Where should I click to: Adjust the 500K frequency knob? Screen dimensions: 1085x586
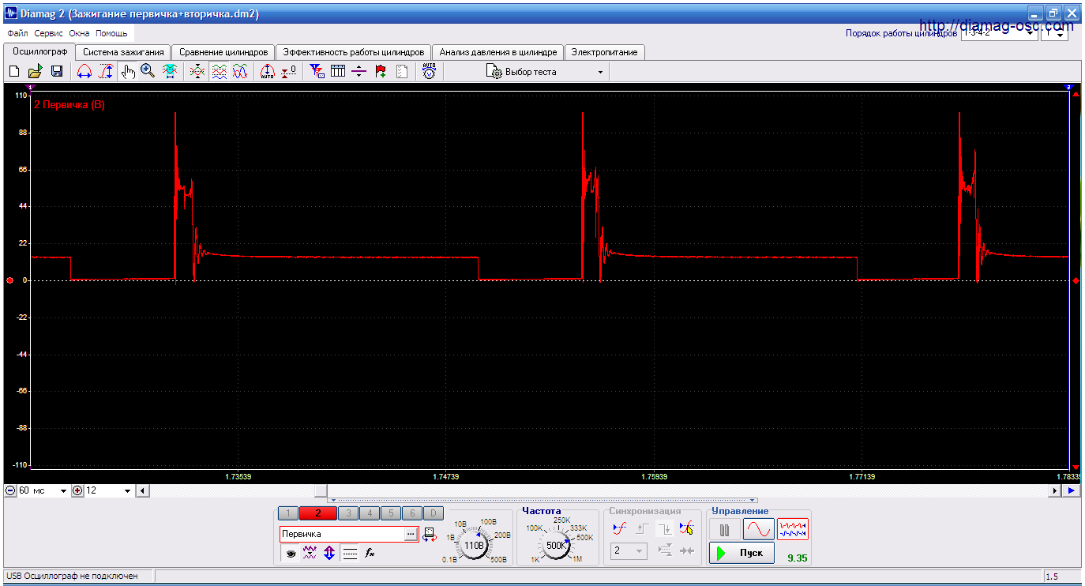(556, 545)
